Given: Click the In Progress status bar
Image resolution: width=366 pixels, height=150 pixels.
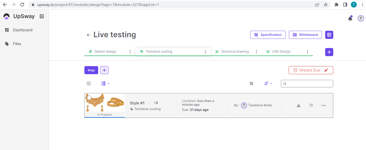Looking at the screenshot, I should (x=104, y=115).
